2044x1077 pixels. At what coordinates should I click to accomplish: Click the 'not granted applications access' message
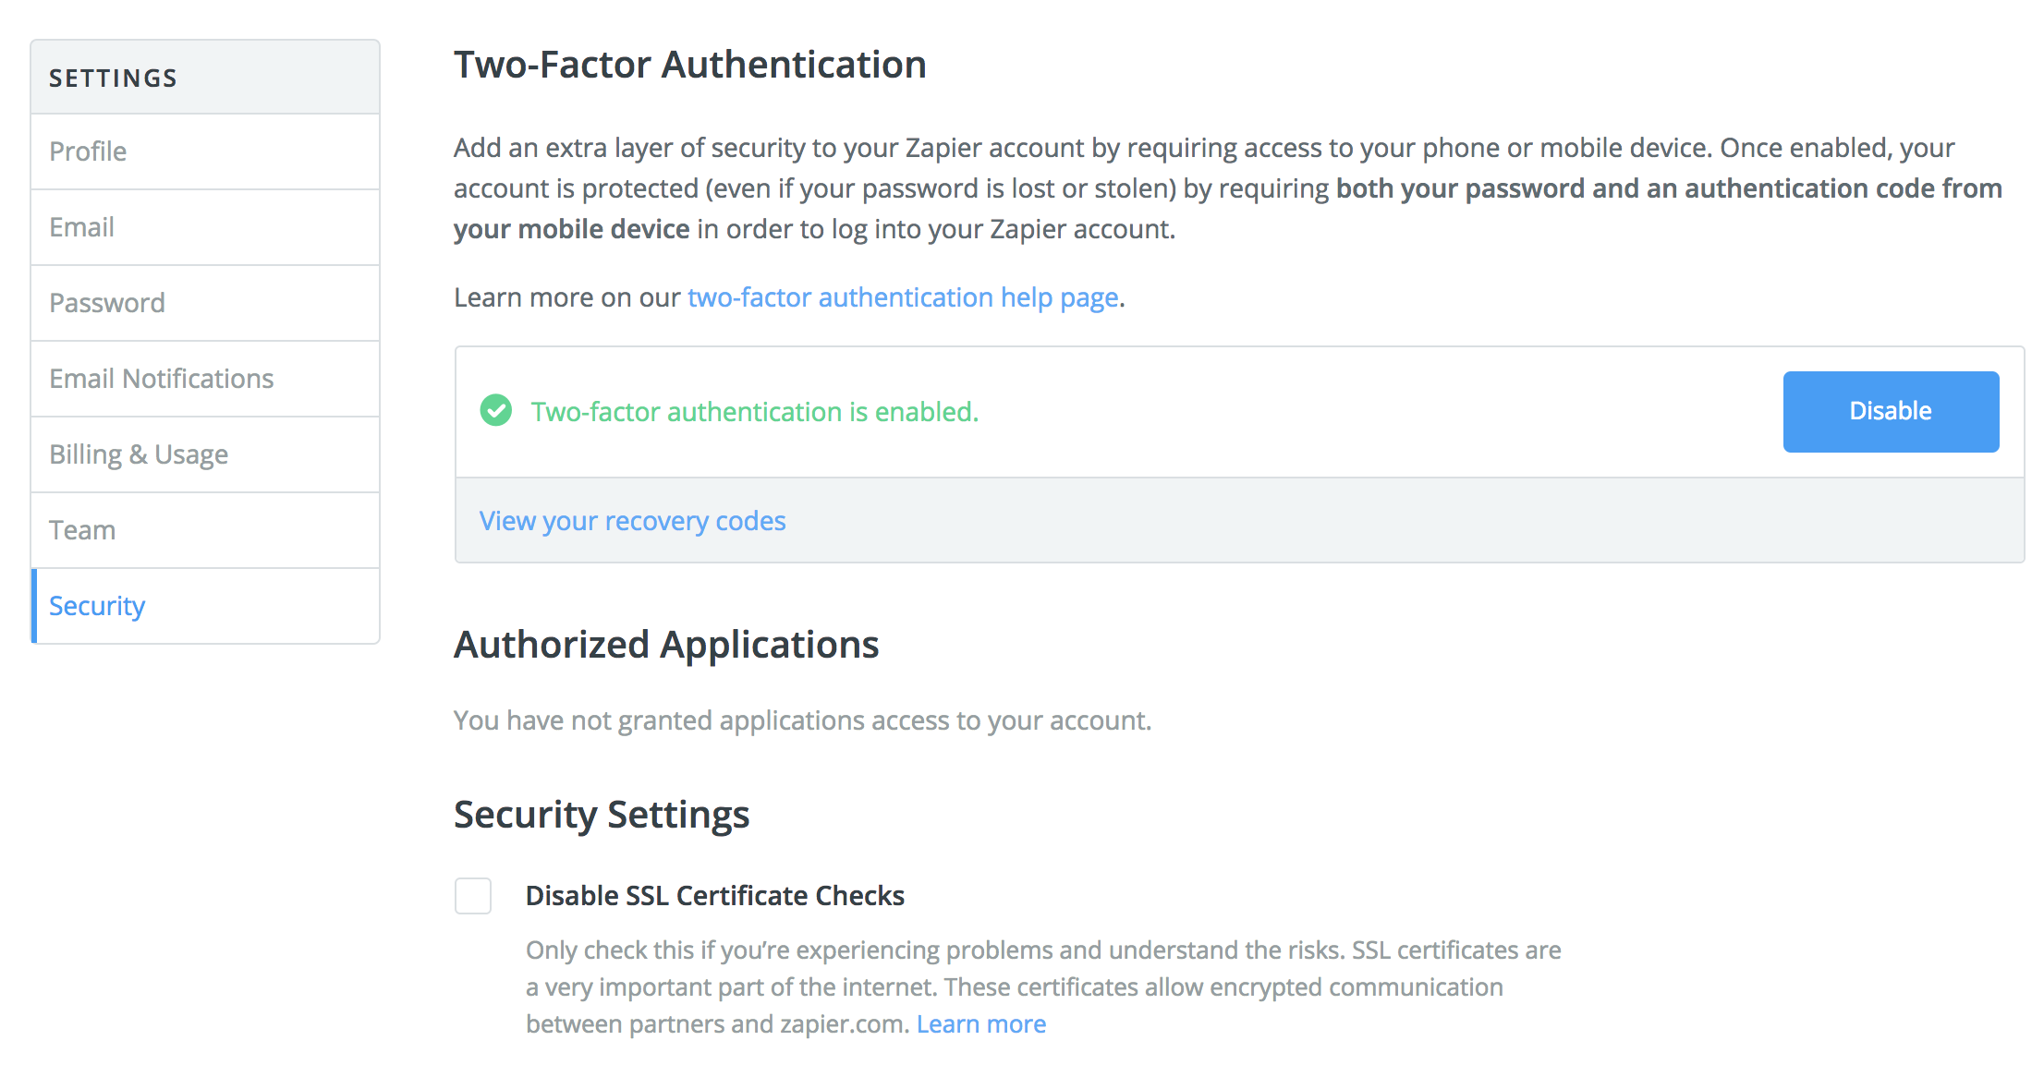pyautogui.click(x=802, y=720)
